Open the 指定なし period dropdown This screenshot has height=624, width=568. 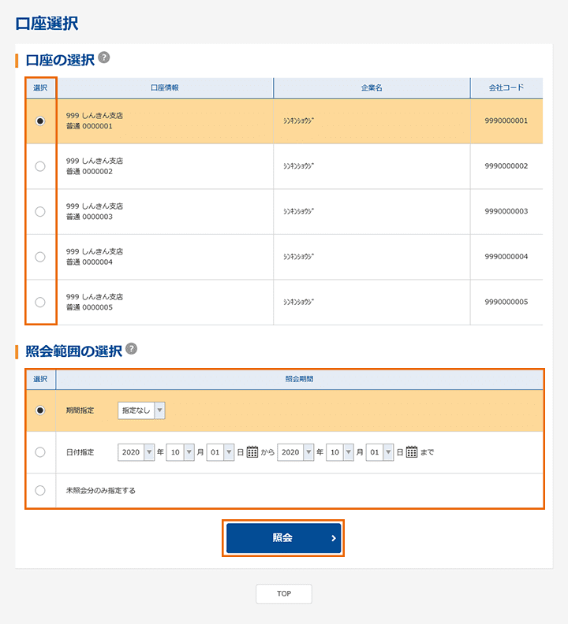(141, 410)
